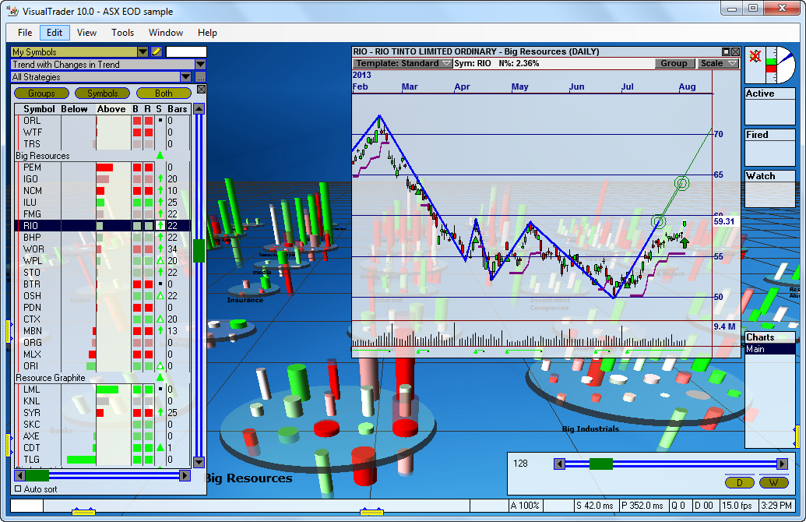Sort by the Symbol column header

[39, 108]
